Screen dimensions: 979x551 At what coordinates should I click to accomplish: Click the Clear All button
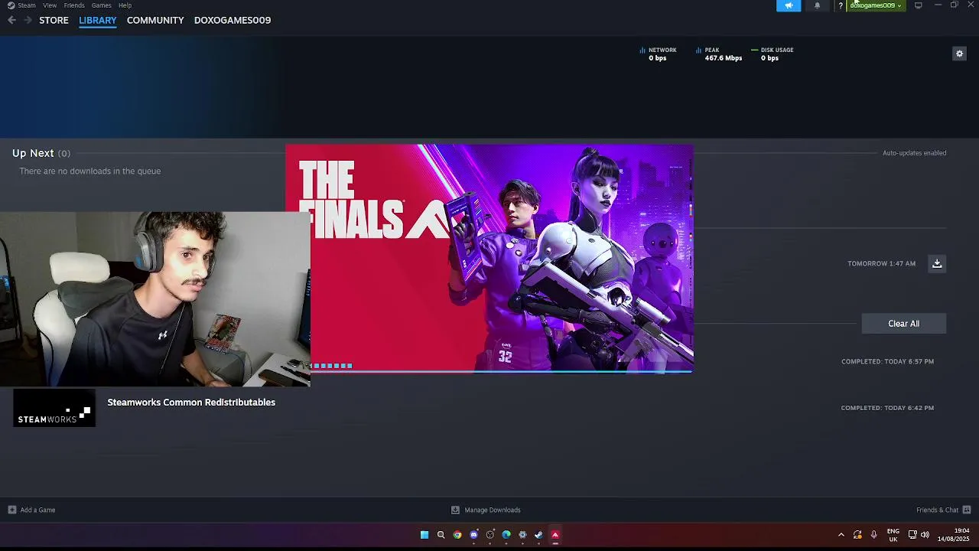pyautogui.click(x=904, y=324)
